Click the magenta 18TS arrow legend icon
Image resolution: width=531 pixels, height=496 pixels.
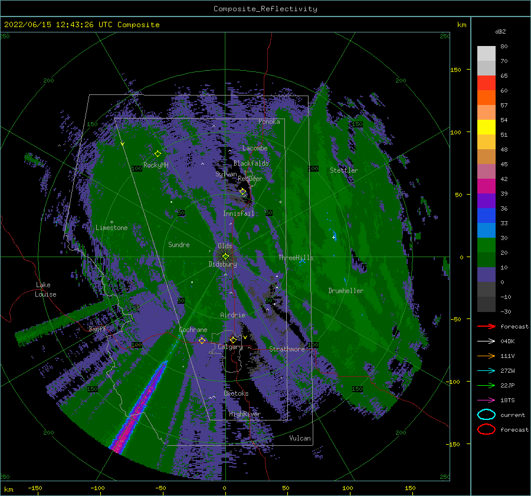coord(486,400)
